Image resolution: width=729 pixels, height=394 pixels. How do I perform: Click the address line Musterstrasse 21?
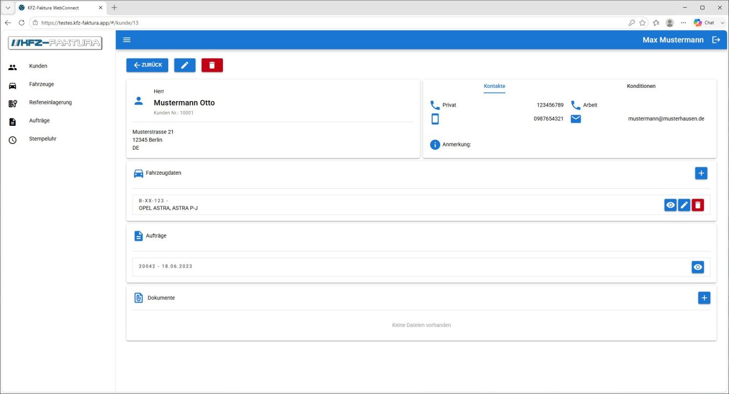pyautogui.click(x=153, y=132)
